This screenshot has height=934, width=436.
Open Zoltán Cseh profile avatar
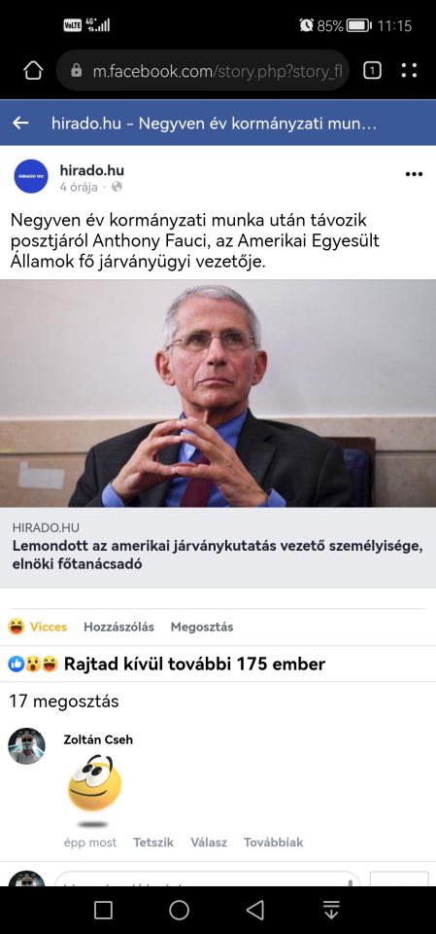(26, 746)
